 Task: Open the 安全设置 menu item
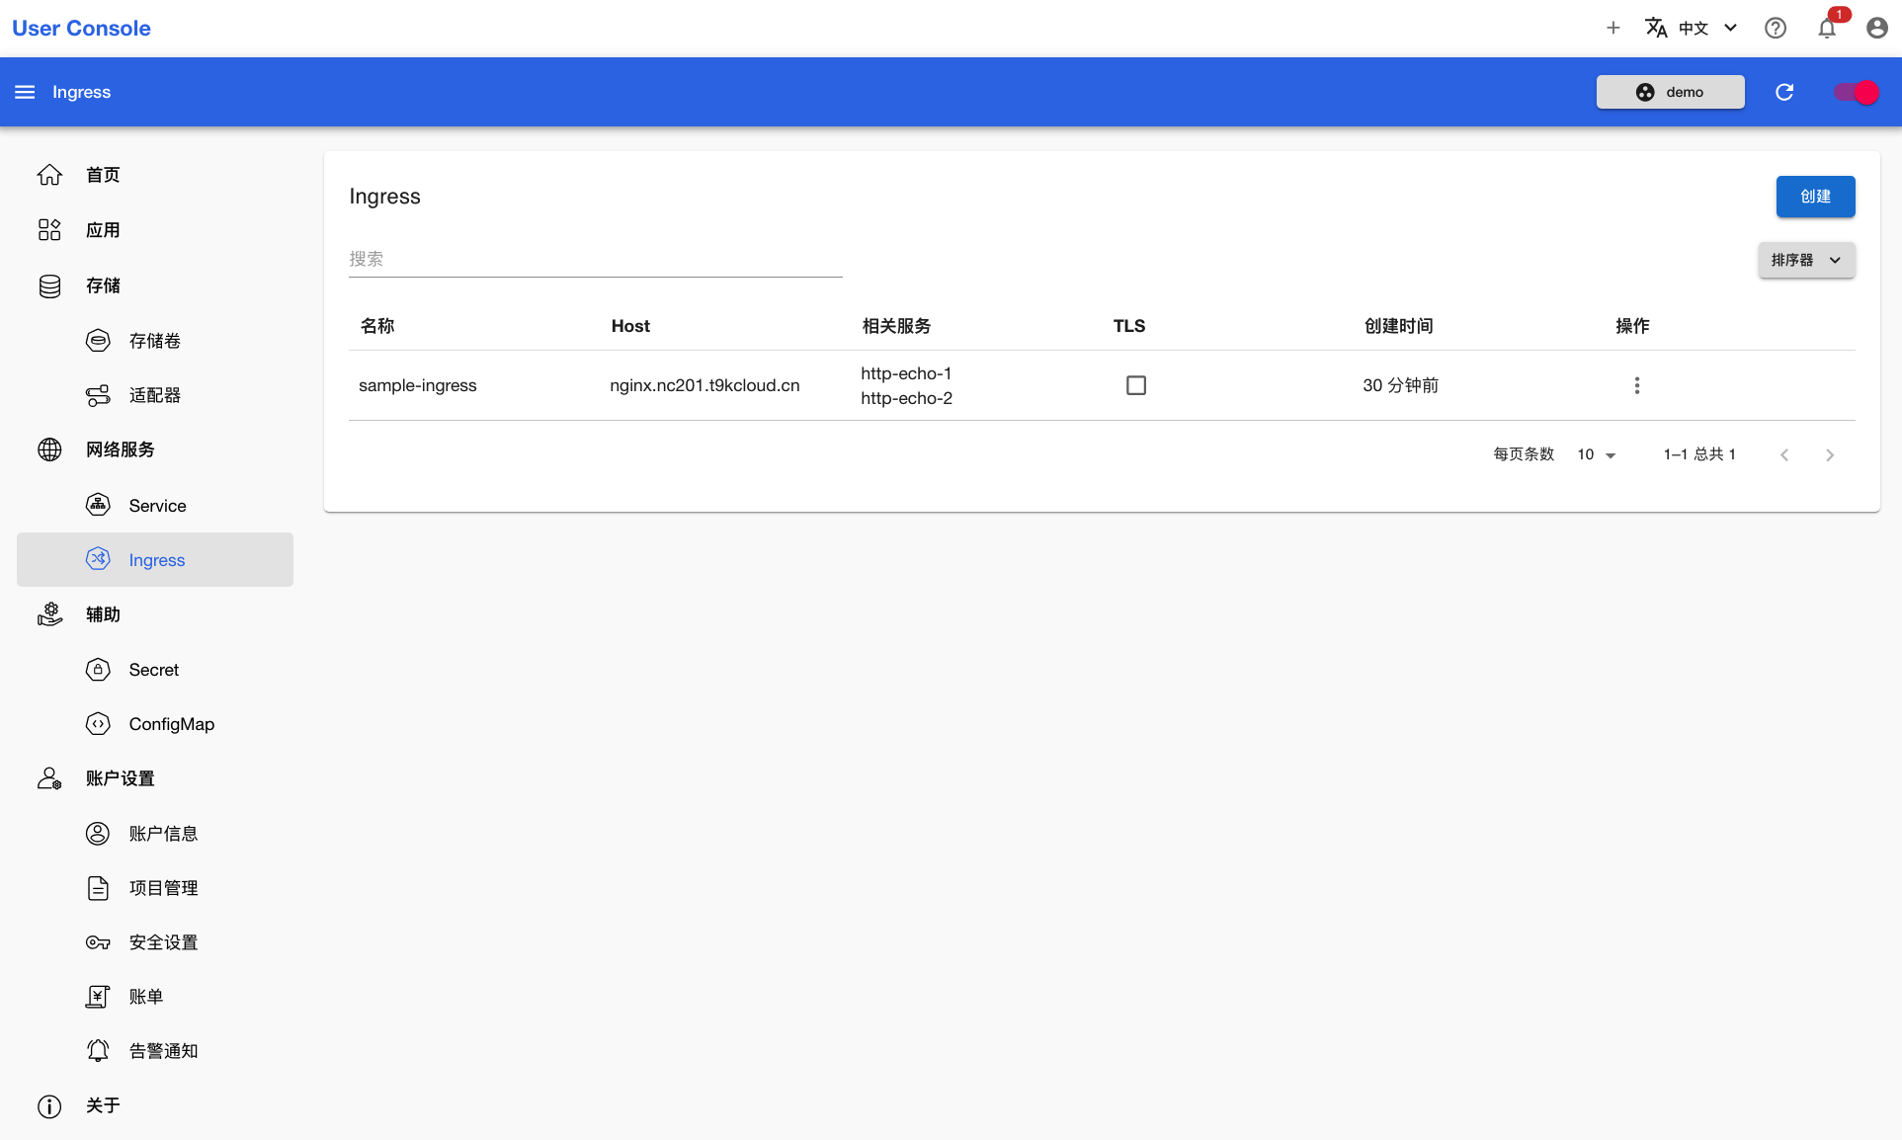pyautogui.click(x=155, y=942)
